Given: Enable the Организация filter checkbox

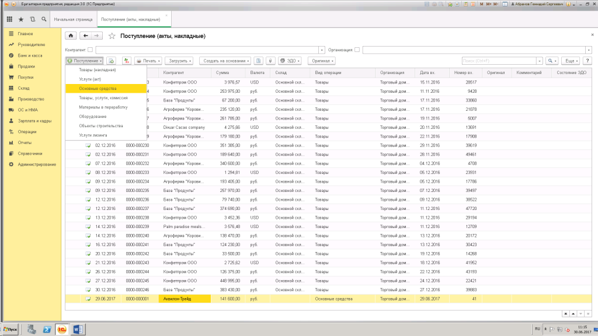Looking at the screenshot, I should (357, 50).
